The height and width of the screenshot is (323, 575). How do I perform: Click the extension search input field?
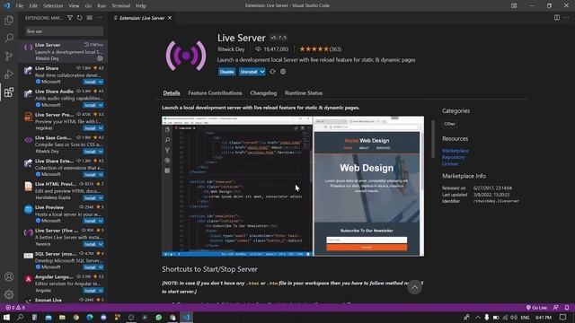click(x=64, y=31)
